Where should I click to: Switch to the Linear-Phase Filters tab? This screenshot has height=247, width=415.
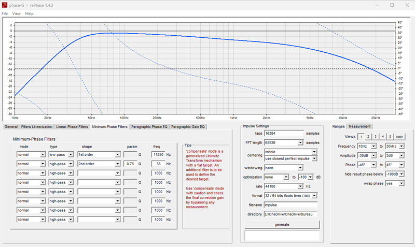coord(72,127)
